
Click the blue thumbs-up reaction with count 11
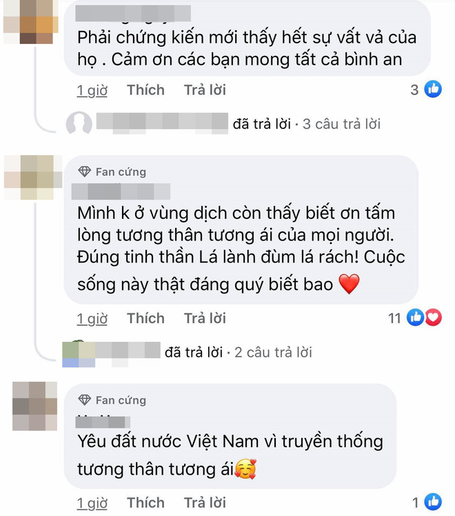coord(416,318)
